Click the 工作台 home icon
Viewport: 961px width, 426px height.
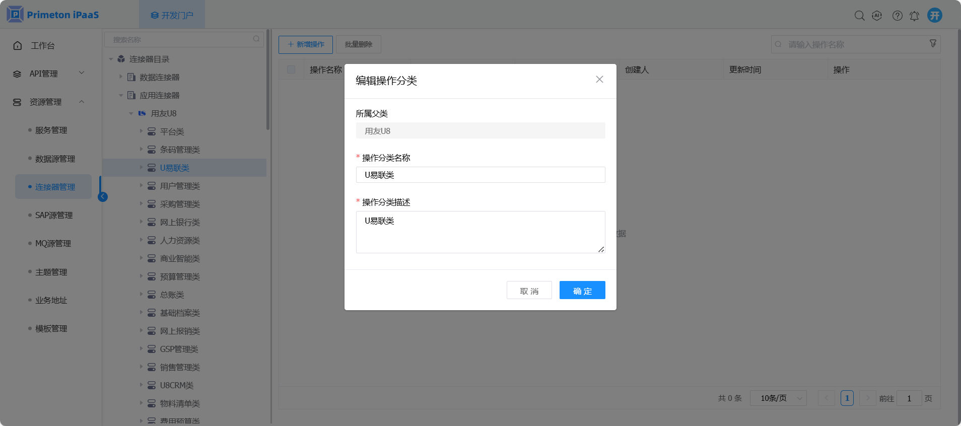[x=18, y=45]
